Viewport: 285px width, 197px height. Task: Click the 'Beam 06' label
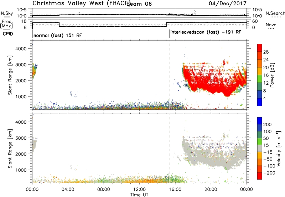(139, 4)
